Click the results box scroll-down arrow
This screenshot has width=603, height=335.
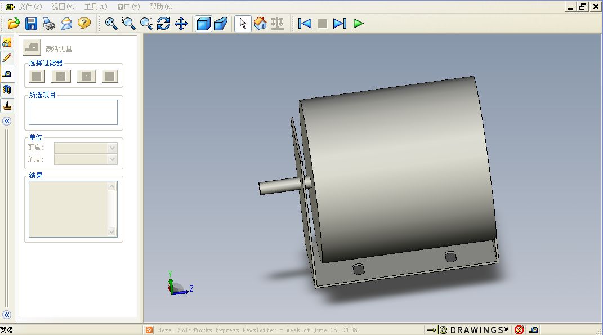tap(112, 231)
